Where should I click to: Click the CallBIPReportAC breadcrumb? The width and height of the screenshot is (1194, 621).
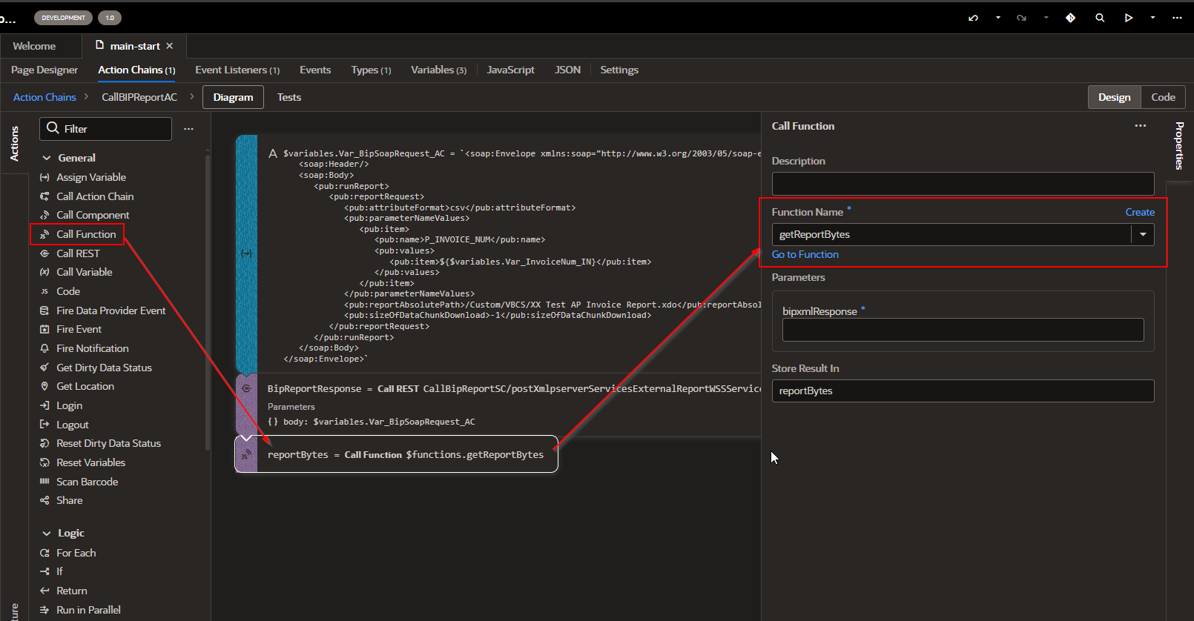click(x=139, y=97)
